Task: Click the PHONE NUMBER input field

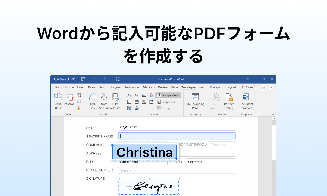Action: 176,170
